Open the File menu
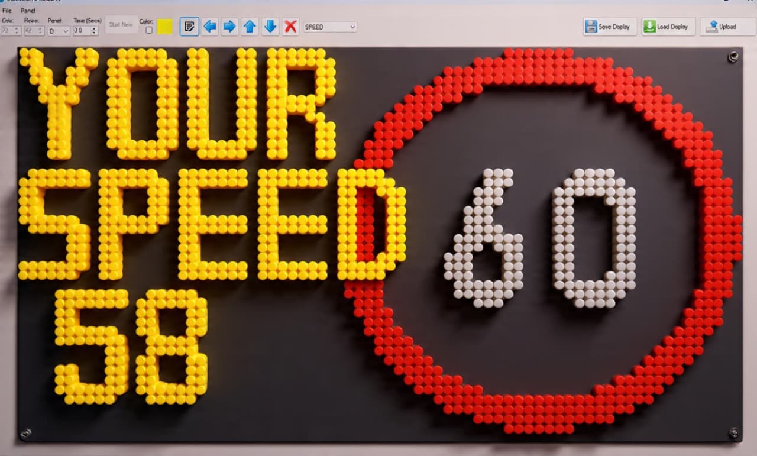This screenshot has width=757, height=456. pos(7,11)
